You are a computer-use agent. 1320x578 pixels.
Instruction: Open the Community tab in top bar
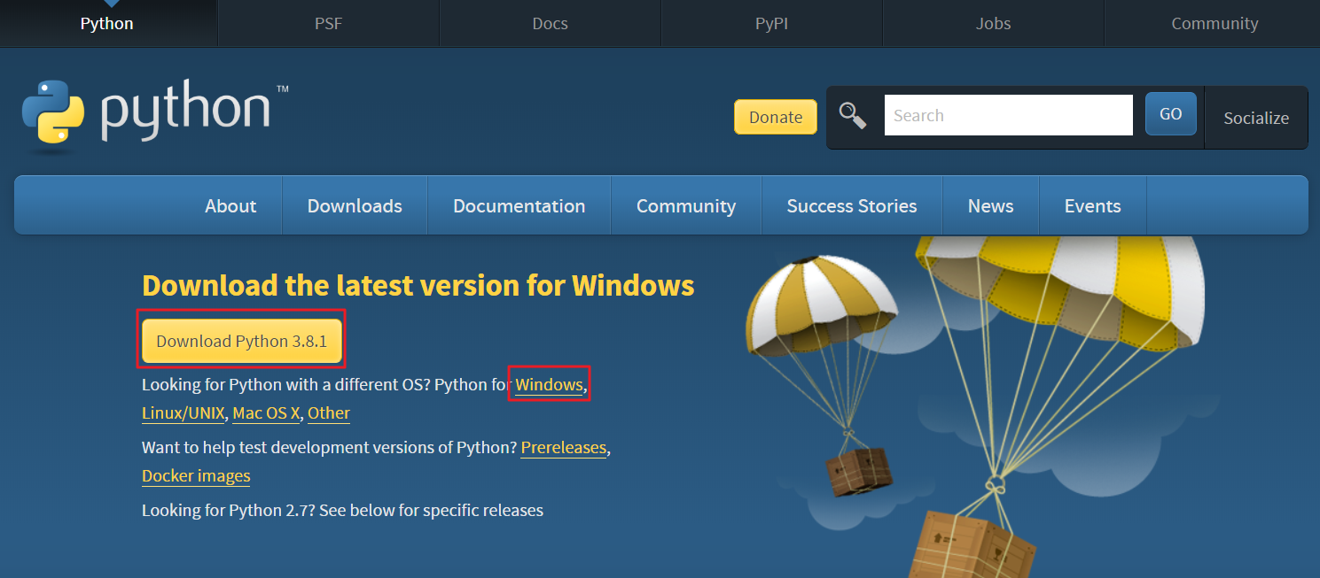pos(1214,24)
